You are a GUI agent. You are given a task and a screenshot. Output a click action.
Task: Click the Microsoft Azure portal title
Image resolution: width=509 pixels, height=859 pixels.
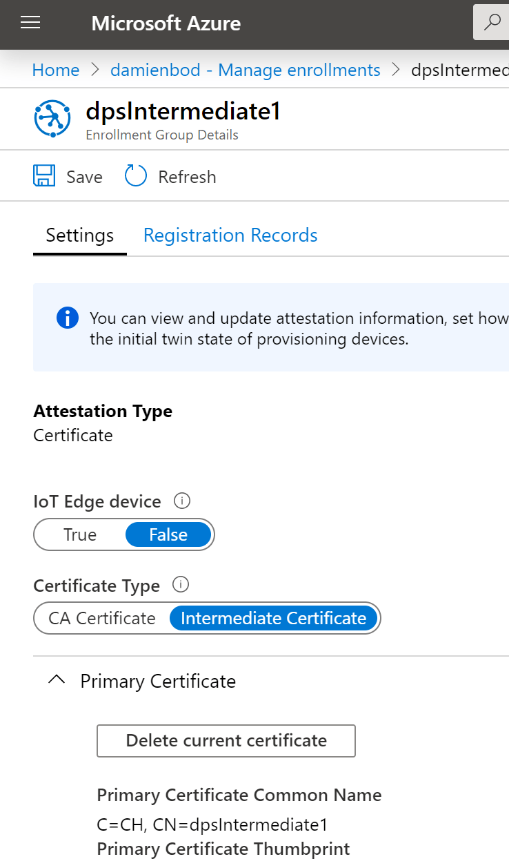pyautogui.click(x=166, y=23)
